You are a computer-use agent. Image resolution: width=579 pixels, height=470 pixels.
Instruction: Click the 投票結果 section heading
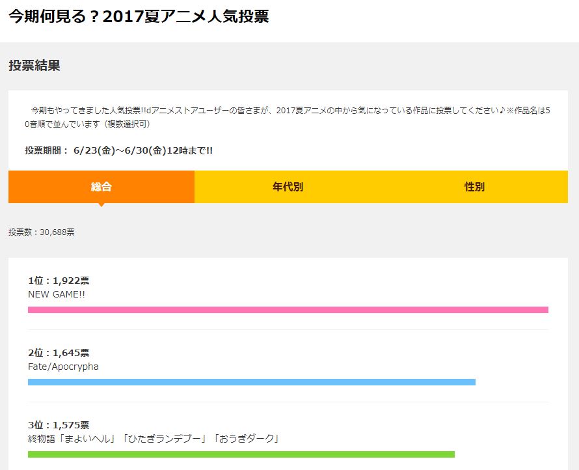(x=34, y=65)
